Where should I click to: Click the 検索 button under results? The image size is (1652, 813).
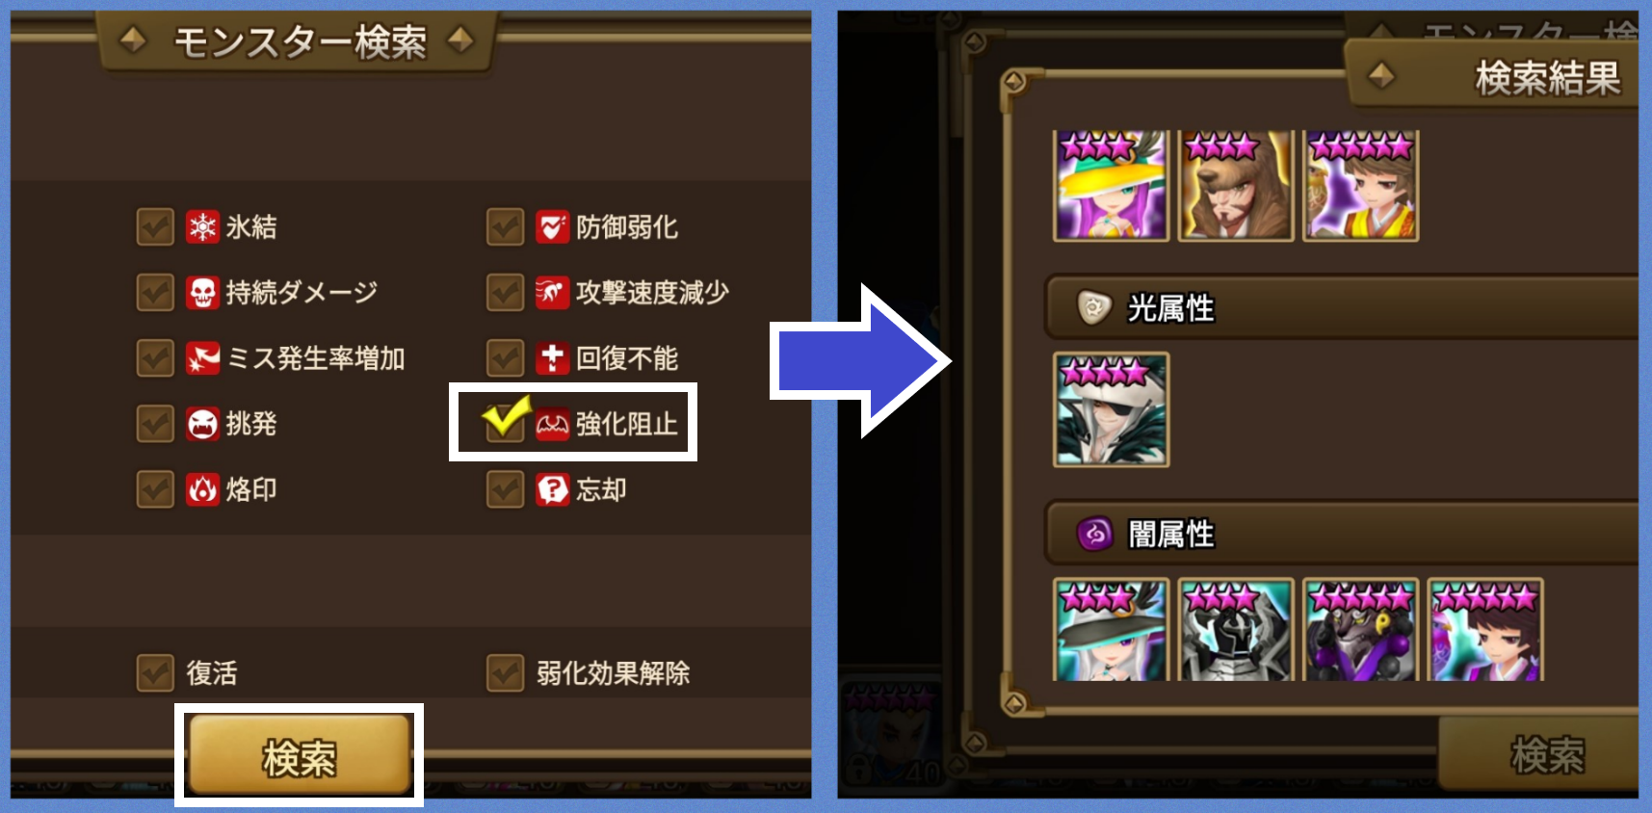(x=1541, y=754)
